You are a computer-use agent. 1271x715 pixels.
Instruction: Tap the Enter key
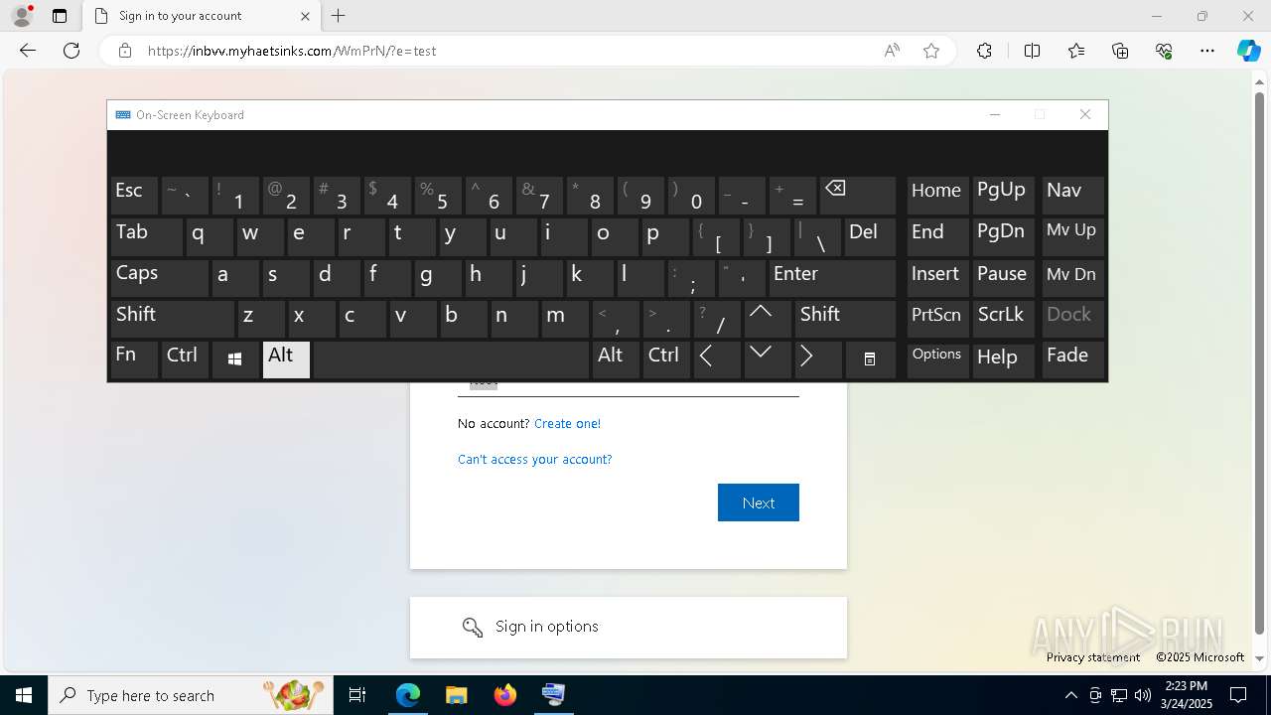(x=832, y=278)
